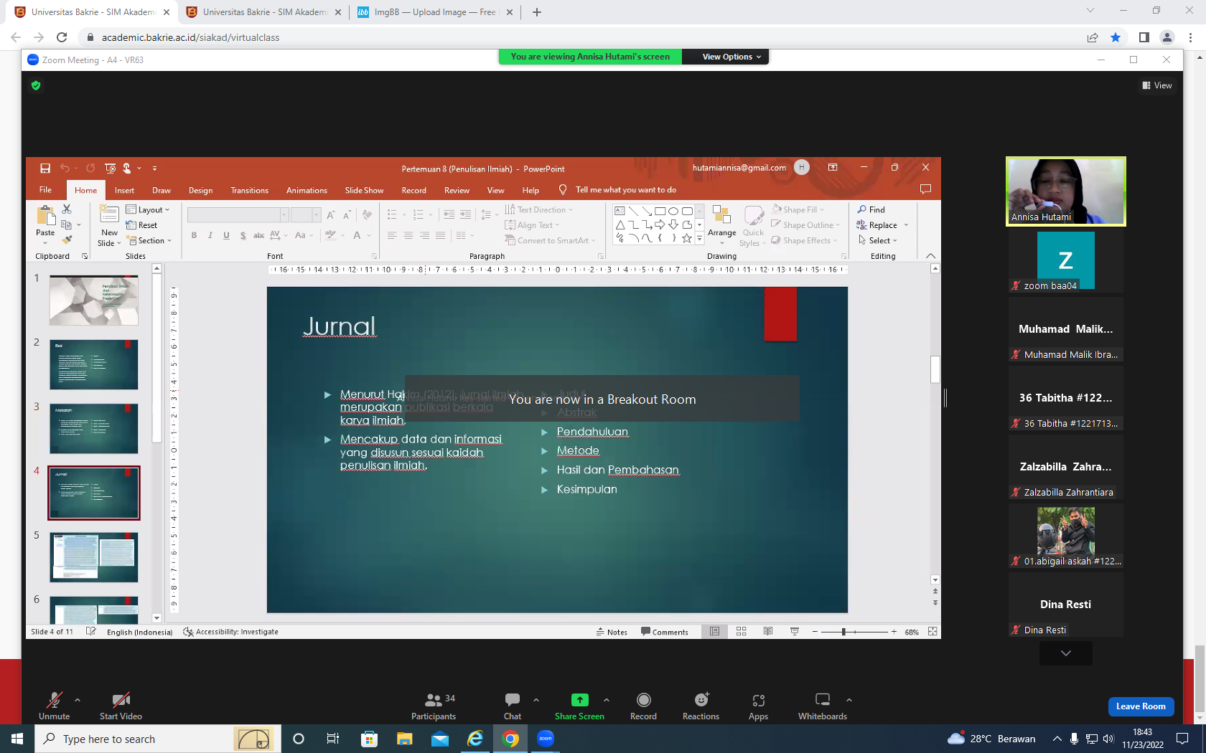Screen dimensions: 1206x753
Task: Open the Participants panel icon
Action: pyautogui.click(x=434, y=700)
